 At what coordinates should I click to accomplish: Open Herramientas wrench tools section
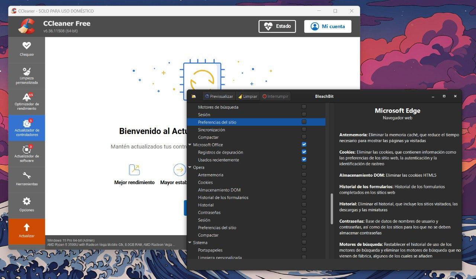click(x=26, y=179)
